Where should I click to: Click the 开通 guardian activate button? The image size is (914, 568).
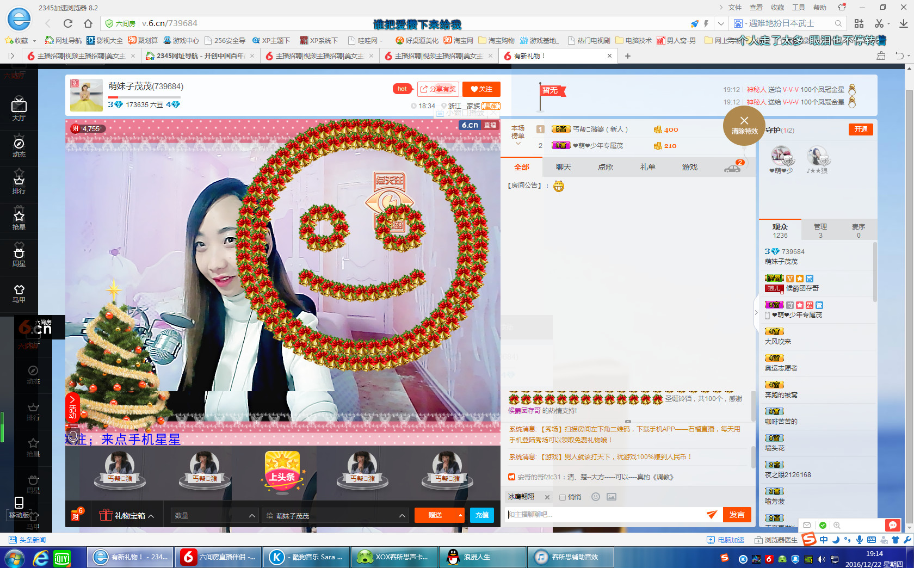tap(861, 129)
